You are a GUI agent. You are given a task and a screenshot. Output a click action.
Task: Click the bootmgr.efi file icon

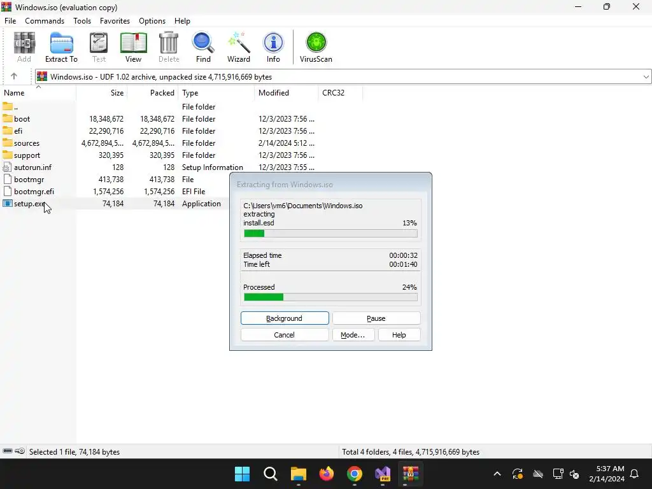pos(7,191)
